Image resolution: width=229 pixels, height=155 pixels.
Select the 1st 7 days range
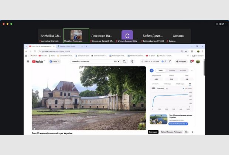167,84
